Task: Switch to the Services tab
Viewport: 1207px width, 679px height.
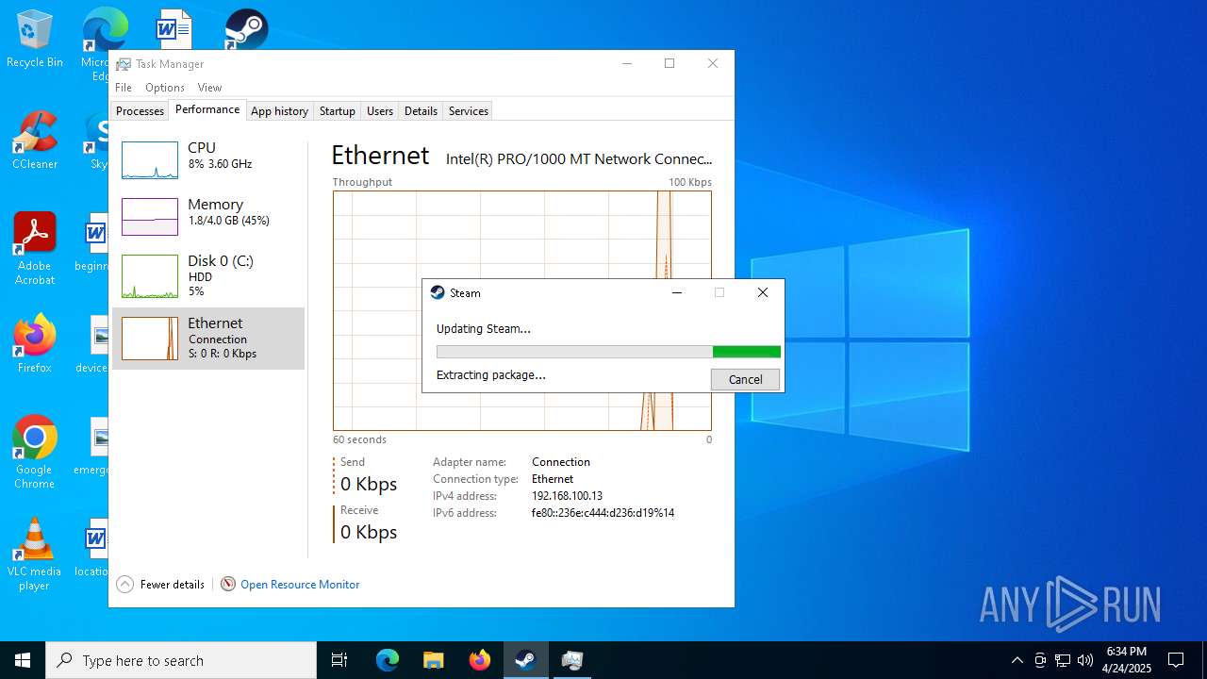Action: pos(469,111)
